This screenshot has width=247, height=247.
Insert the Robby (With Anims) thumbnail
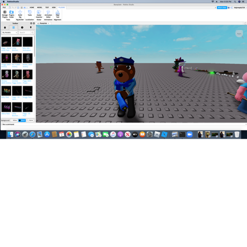click(27, 58)
